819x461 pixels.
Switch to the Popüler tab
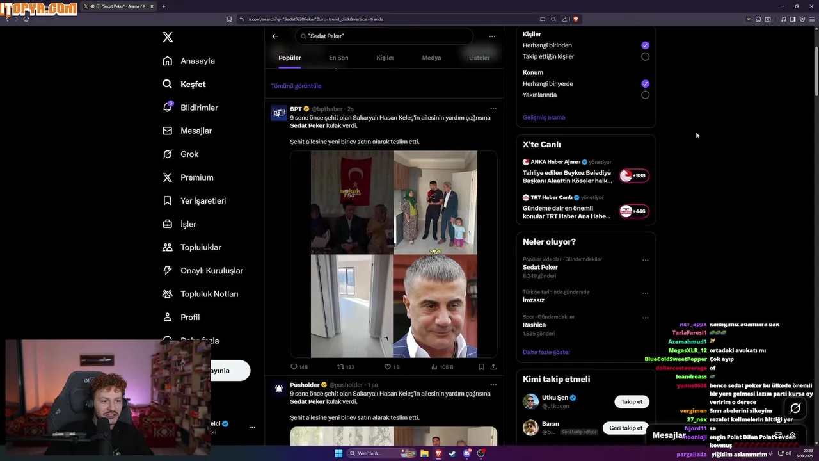(x=290, y=58)
